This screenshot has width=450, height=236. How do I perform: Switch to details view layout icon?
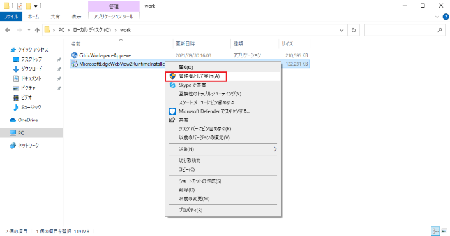pyautogui.click(x=435, y=231)
